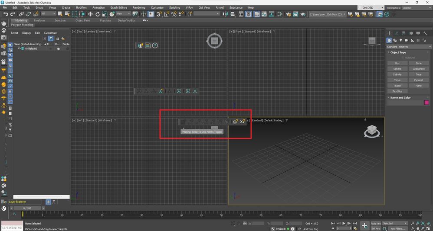
Task: Click the Auto Key button
Action: pyautogui.click(x=376, y=223)
